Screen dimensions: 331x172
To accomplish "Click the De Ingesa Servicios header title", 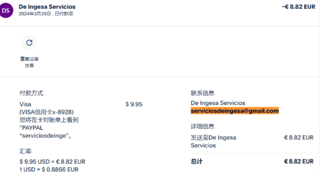I will (47, 7).
